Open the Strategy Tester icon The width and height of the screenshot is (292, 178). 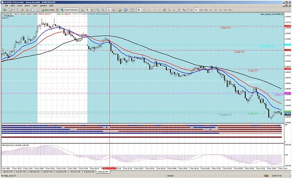[37, 10]
